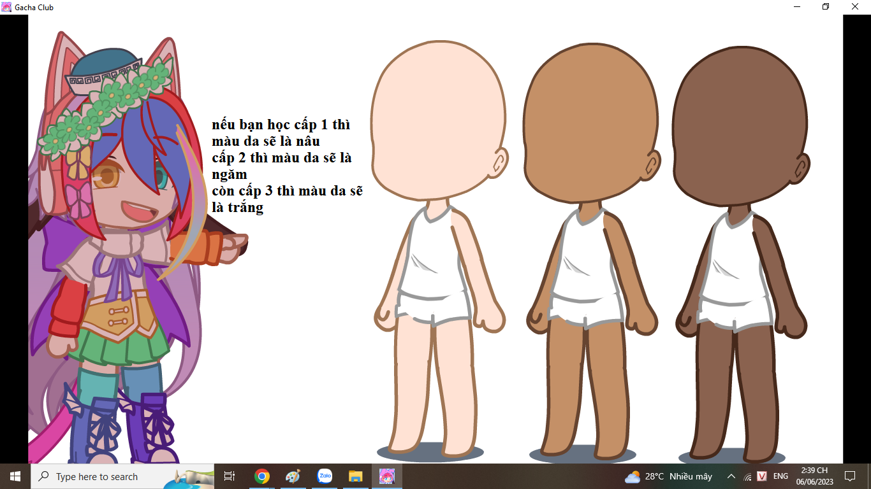Image resolution: width=871 pixels, height=489 pixels.
Task: Click the UniKey red V tray icon
Action: click(762, 476)
